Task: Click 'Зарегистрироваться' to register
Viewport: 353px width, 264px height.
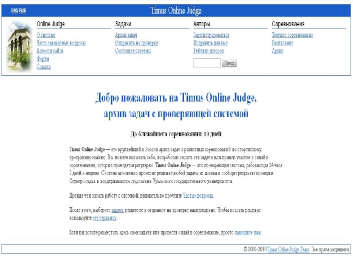Action: (x=211, y=35)
